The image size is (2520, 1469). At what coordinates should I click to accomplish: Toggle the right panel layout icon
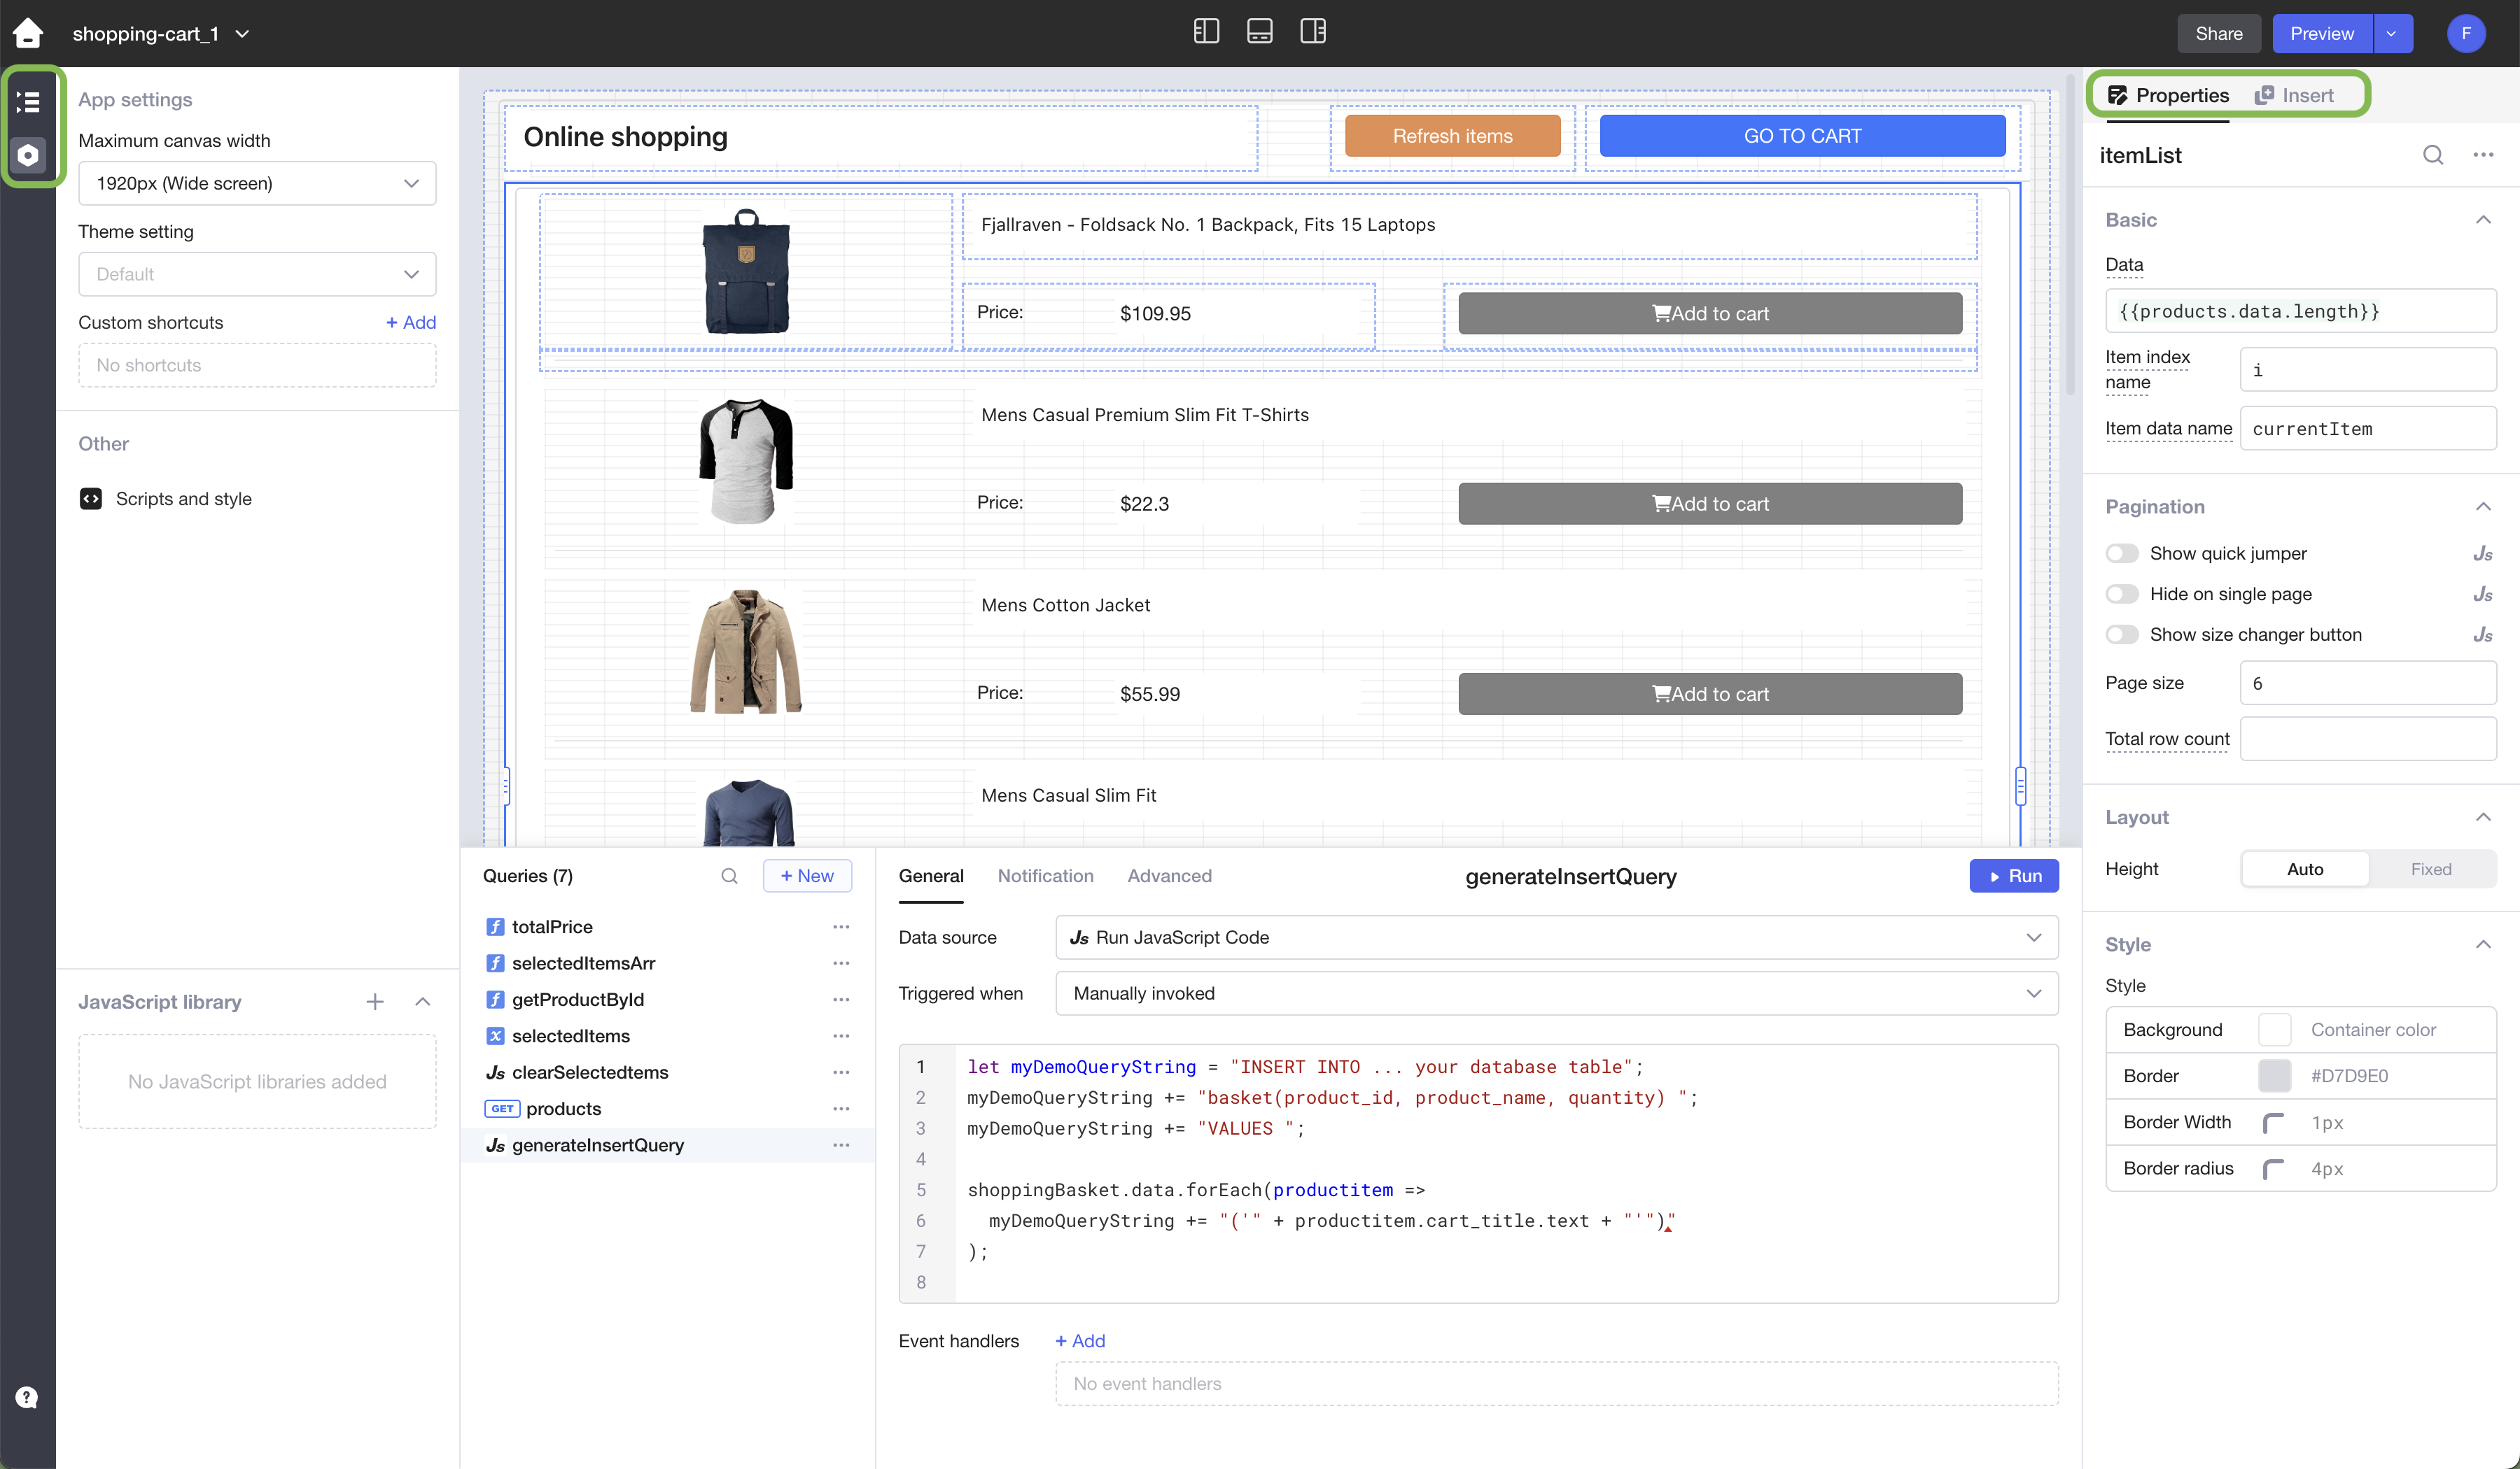pyautogui.click(x=1312, y=32)
